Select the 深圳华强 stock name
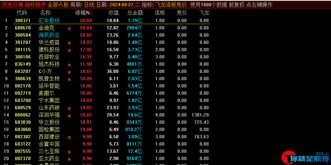331x165 pixels. pyautogui.click(x=49, y=115)
